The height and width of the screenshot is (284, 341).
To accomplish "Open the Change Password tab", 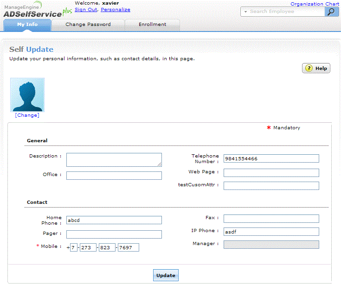I will click(x=88, y=25).
